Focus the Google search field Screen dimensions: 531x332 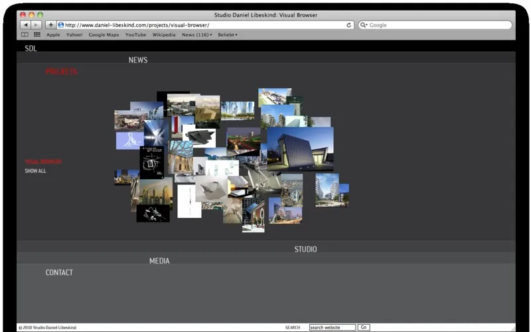pos(435,25)
